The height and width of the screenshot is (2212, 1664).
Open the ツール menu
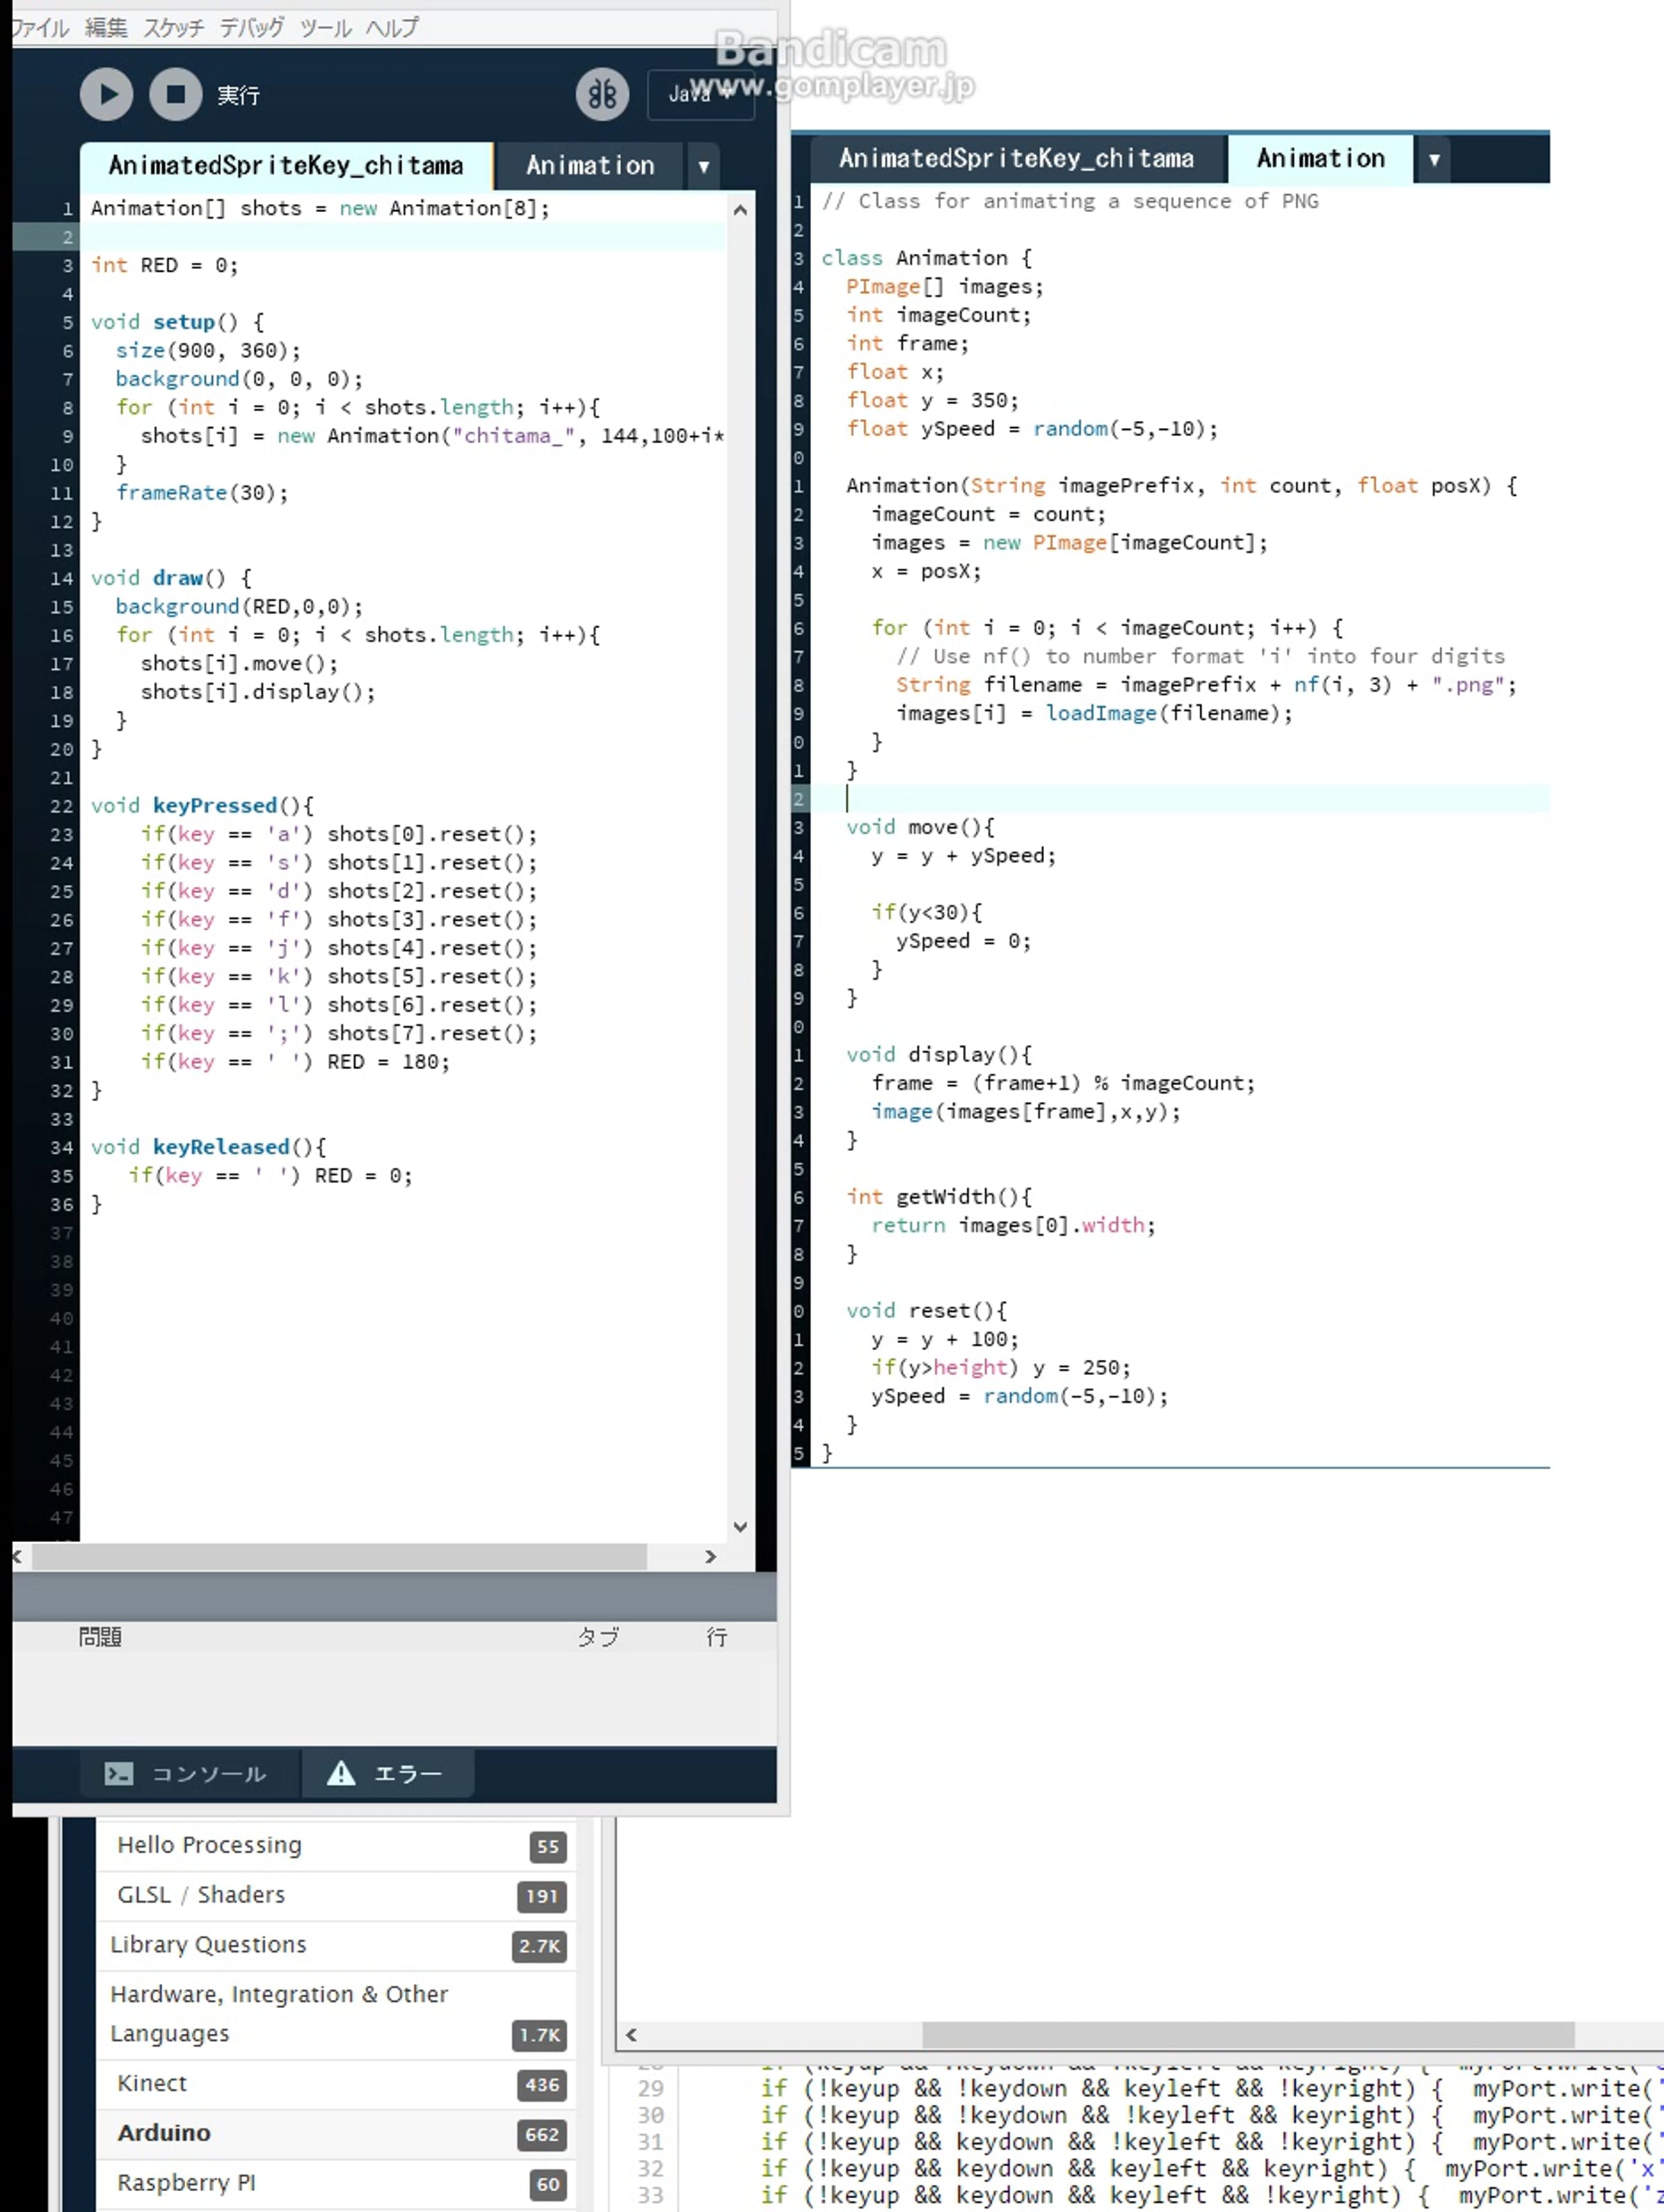pyautogui.click(x=325, y=28)
